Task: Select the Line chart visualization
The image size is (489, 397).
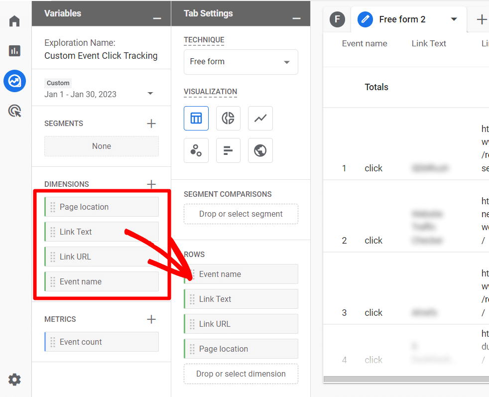Action: coord(260,118)
